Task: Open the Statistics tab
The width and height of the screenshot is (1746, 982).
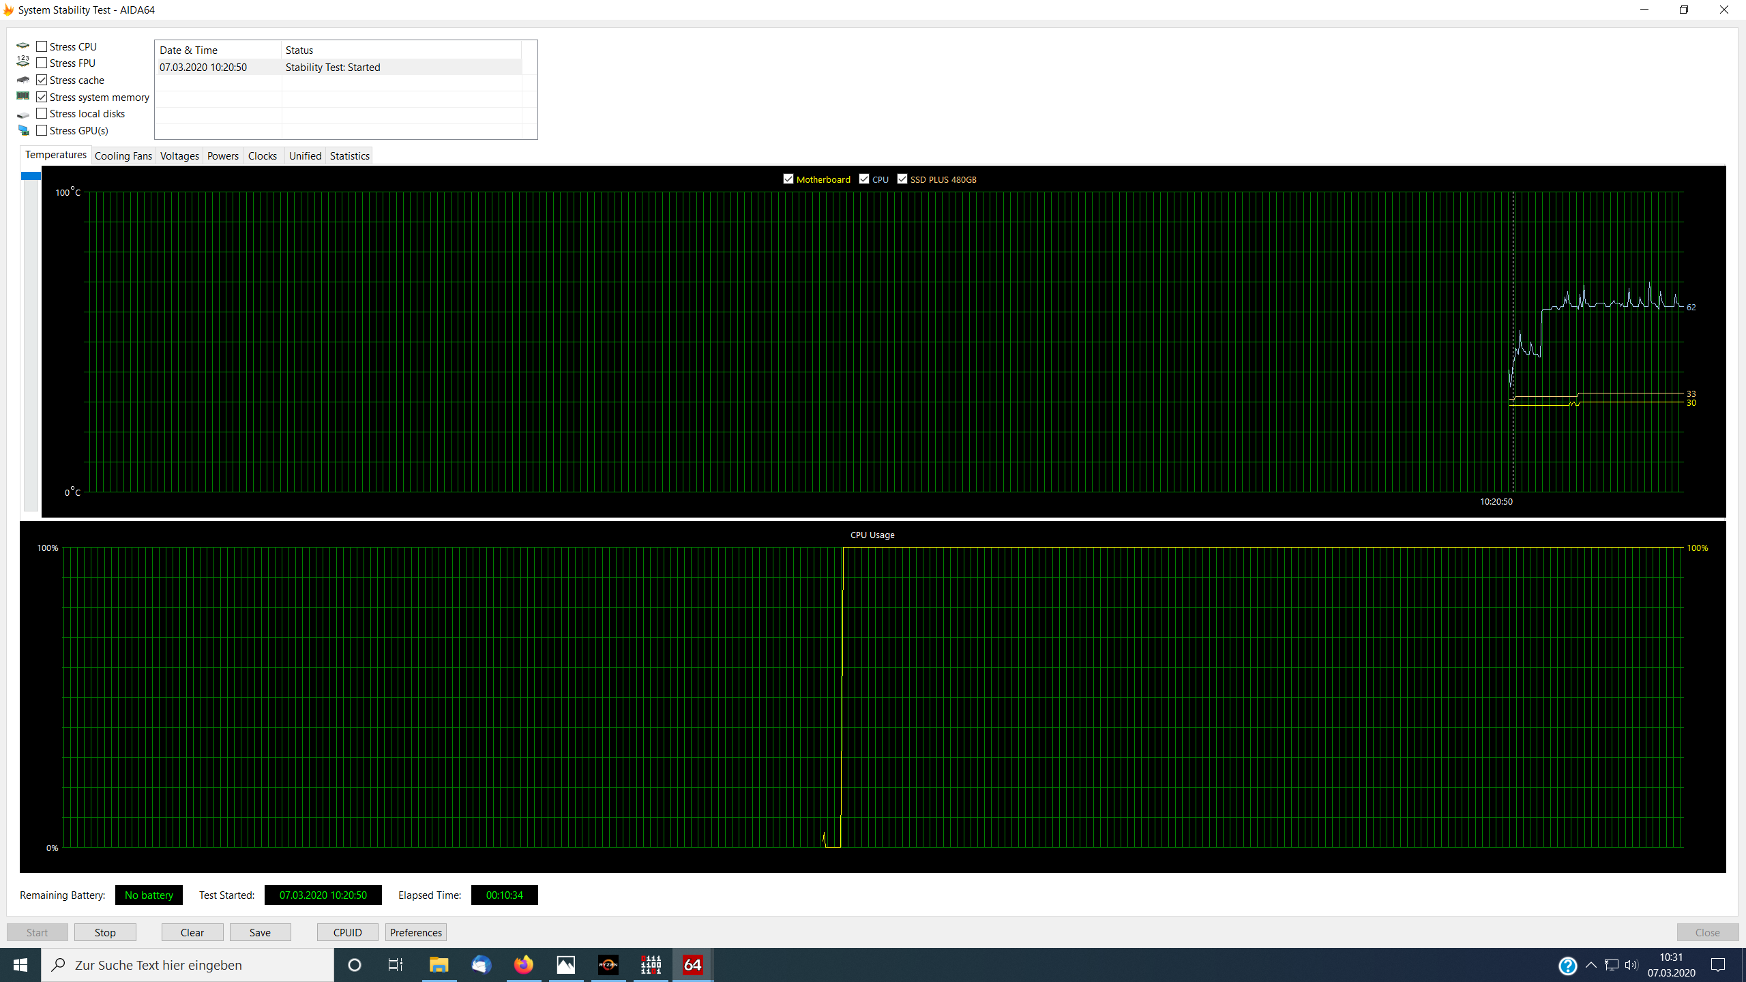Action: point(349,155)
